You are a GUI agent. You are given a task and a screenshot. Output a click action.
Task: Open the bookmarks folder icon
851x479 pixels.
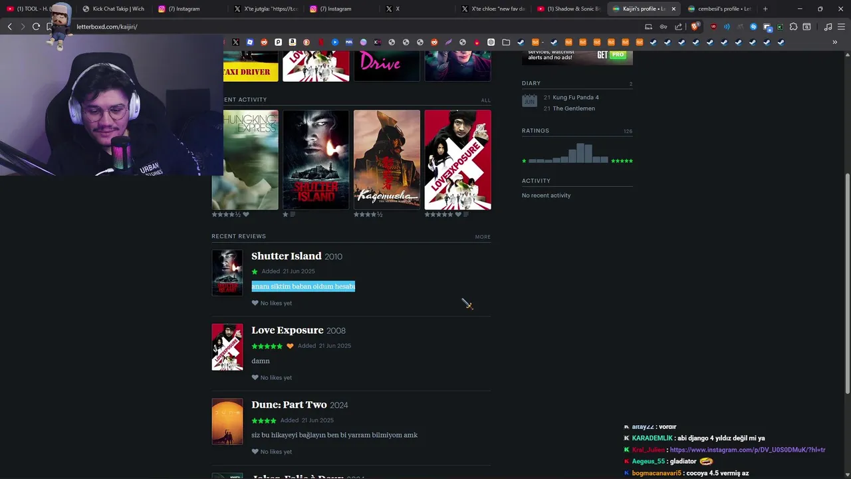(x=506, y=42)
